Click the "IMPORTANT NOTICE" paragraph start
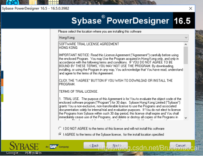 point(74,55)
